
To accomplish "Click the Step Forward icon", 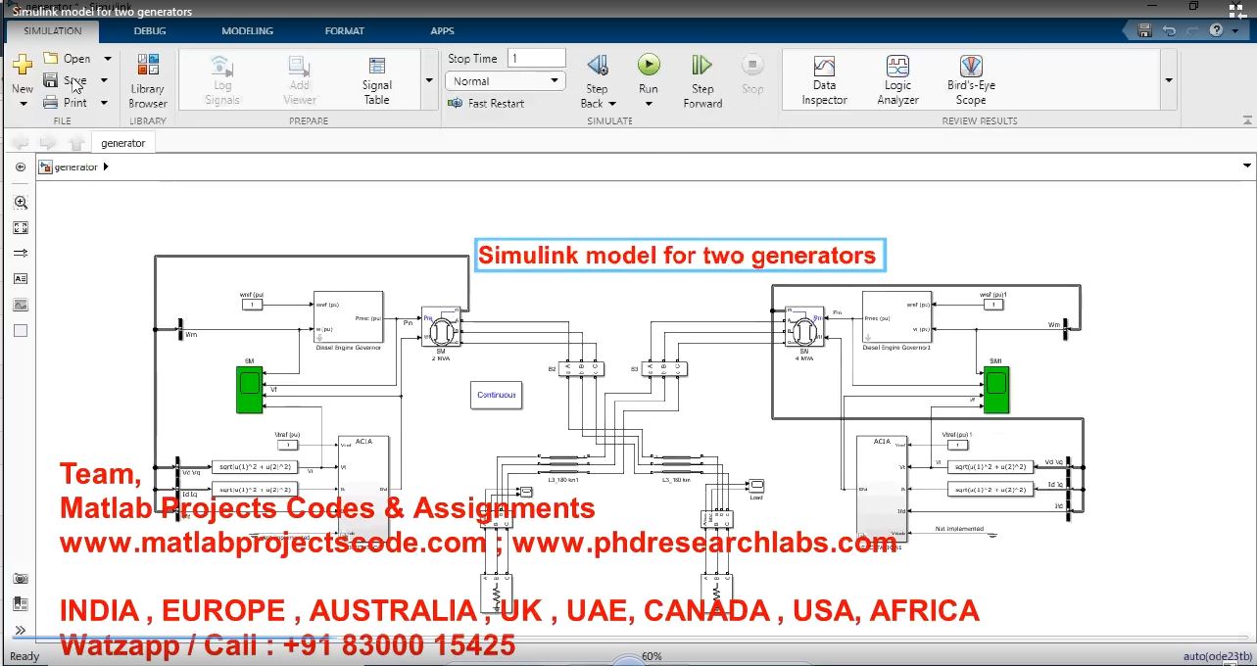I will pos(701,67).
